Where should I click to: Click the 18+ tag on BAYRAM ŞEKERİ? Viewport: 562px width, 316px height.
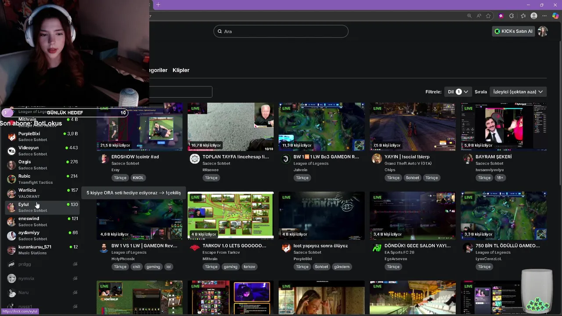point(500,178)
